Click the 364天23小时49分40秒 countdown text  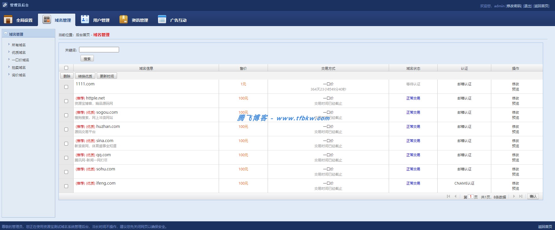point(328,89)
